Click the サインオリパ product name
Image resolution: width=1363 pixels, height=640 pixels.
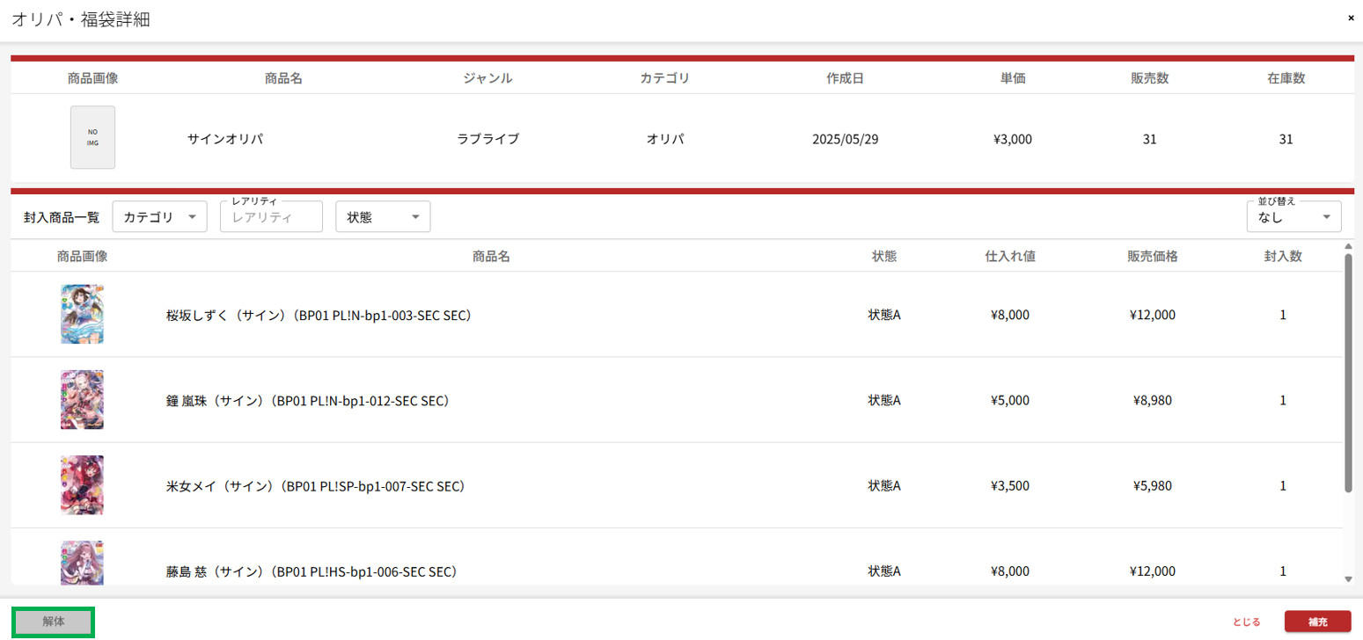225,139
